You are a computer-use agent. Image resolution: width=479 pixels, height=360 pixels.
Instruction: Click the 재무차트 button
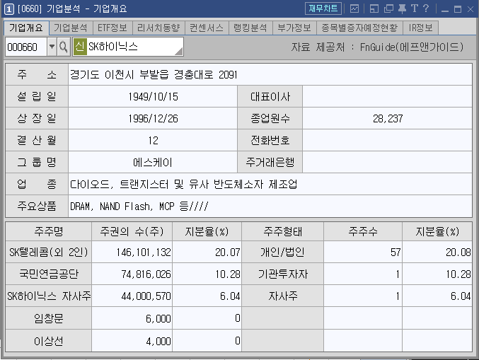point(323,8)
